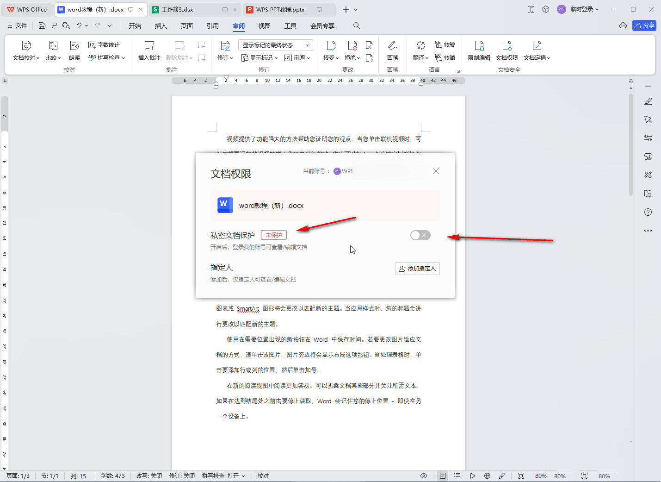Screen dimensions: 661x482
Task: Switch to the 页面 ribbon tab
Action: coord(187,26)
